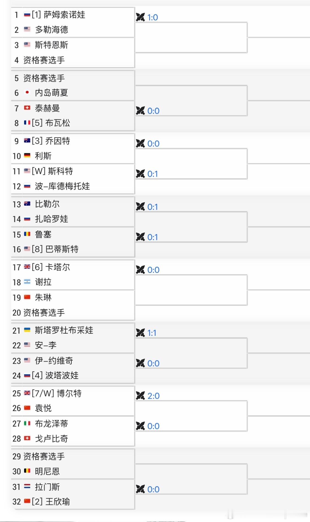
Task: Open 0:0 score for 布龙泽蒂 vs 戈卢比奇
Action: (153, 426)
